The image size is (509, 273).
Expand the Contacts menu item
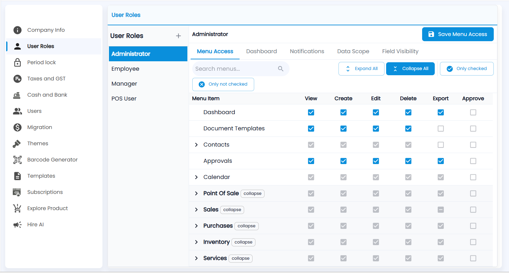click(196, 145)
